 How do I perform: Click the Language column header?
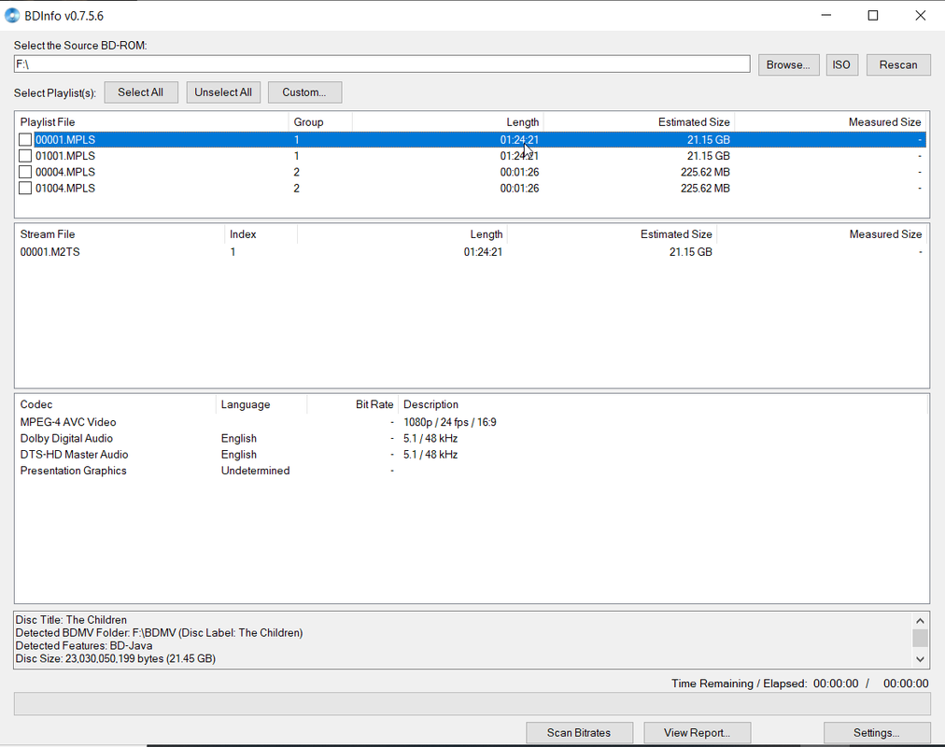coord(261,404)
